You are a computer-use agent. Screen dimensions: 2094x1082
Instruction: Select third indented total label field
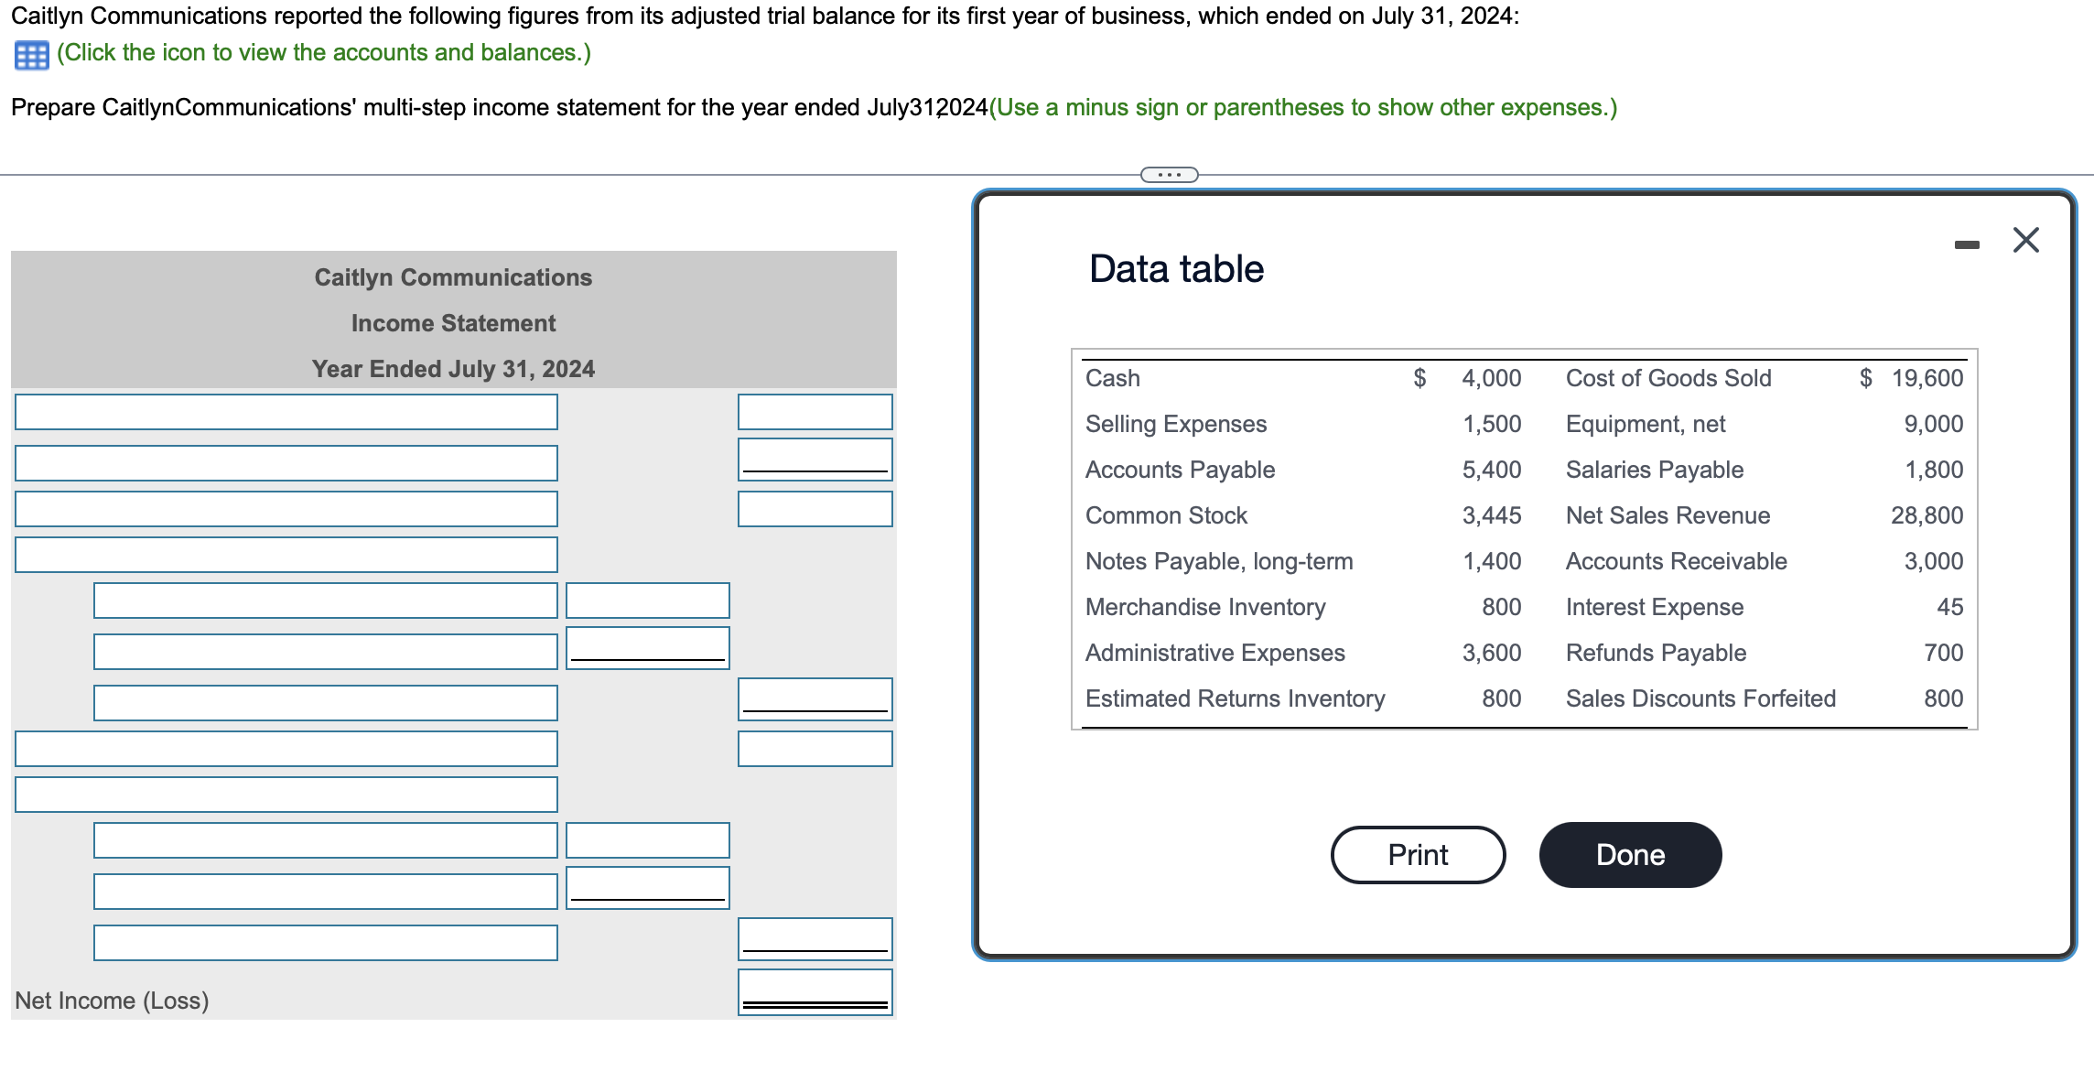pyautogui.click(x=325, y=703)
